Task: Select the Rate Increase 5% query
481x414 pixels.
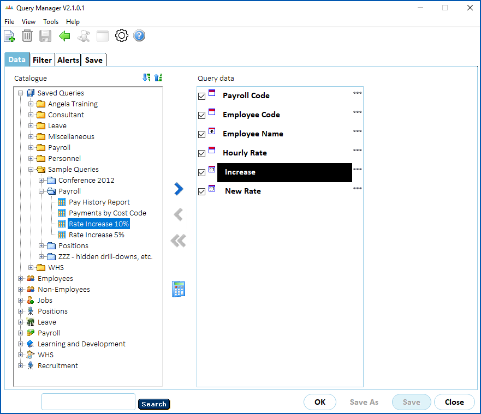Action: click(96, 235)
